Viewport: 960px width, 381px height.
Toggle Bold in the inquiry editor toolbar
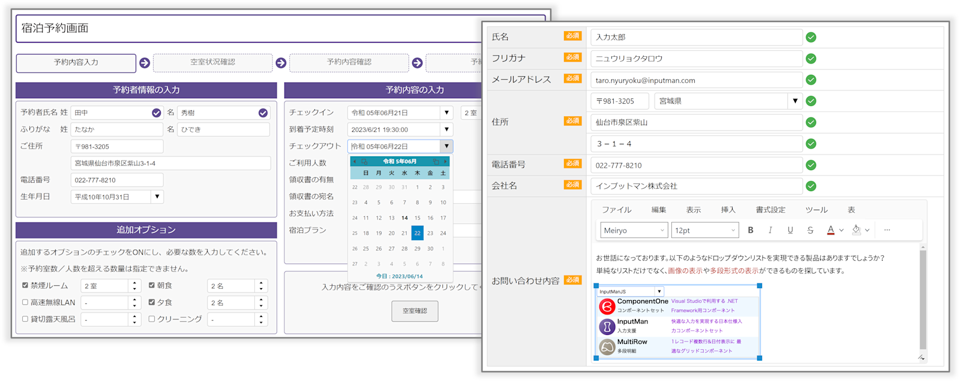coord(750,230)
